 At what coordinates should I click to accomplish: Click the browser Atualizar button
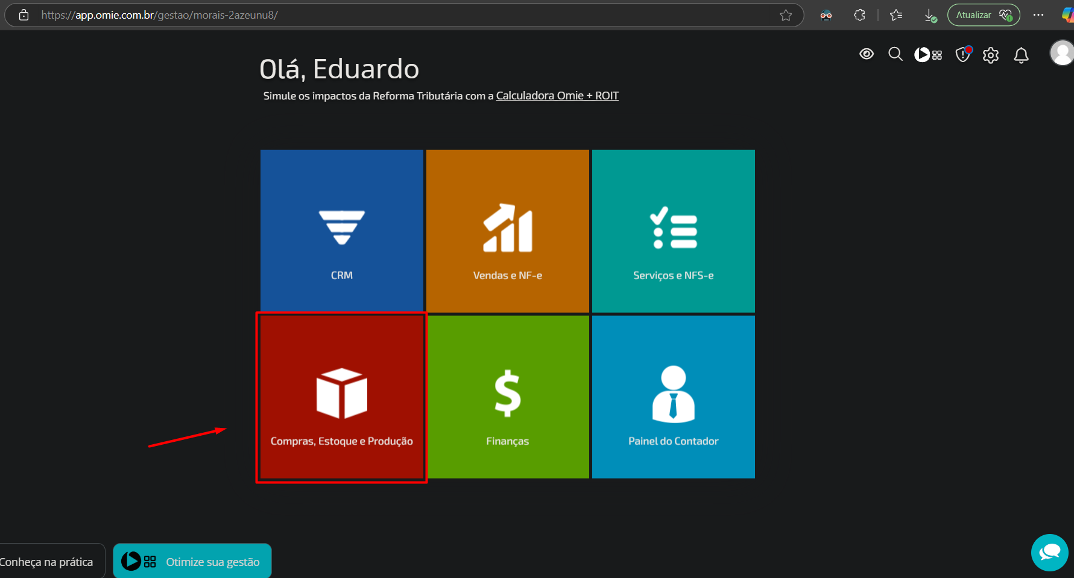[984, 15]
